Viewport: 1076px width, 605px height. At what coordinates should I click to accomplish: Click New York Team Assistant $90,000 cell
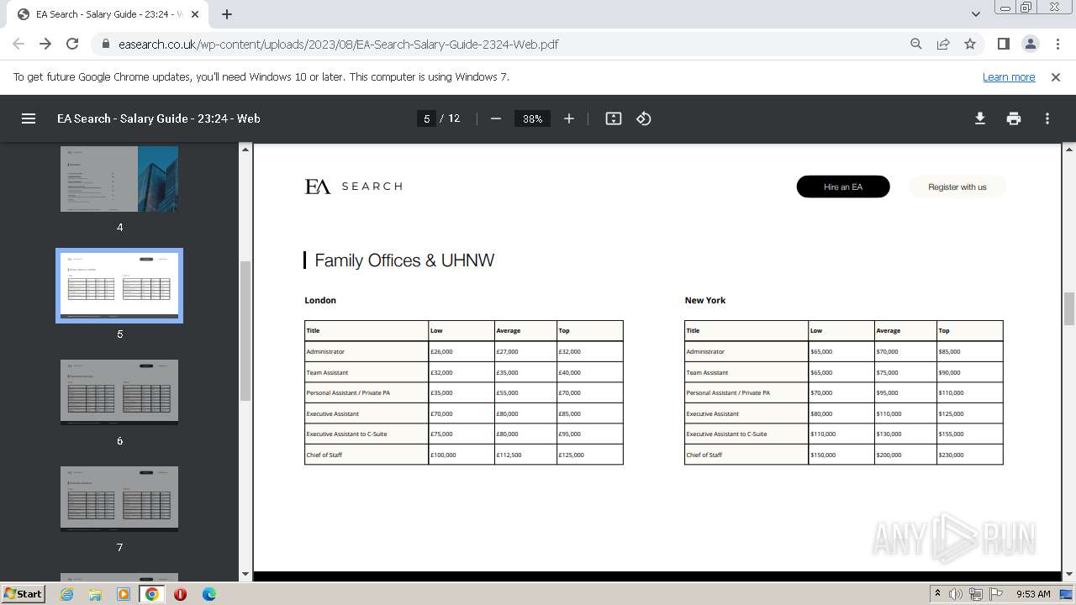point(969,372)
